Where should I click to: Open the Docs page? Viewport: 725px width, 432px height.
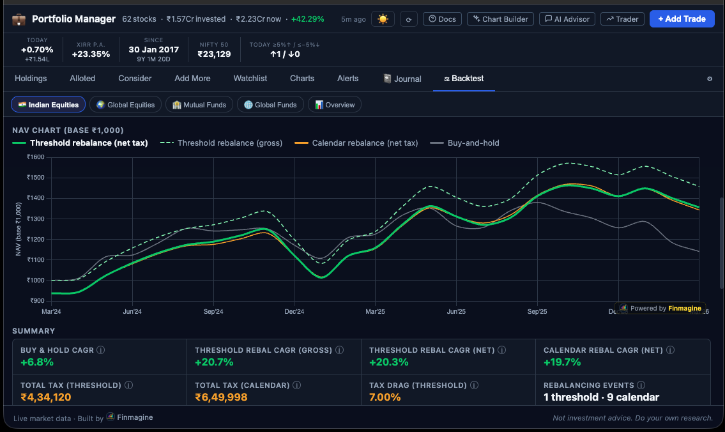coord(442,19)
